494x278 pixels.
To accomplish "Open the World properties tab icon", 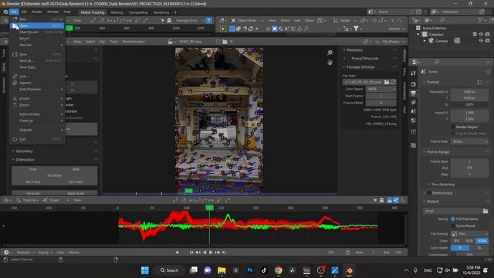I will click(x=414, y=120).
